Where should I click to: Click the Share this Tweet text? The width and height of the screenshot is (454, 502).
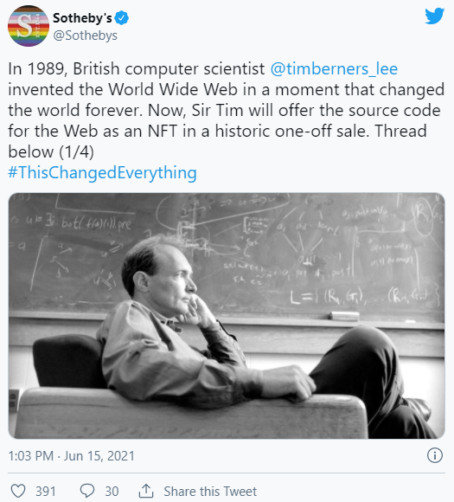210,491
